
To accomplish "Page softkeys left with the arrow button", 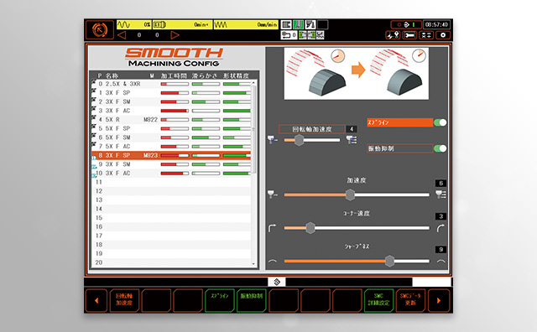I will coord(96,300).
